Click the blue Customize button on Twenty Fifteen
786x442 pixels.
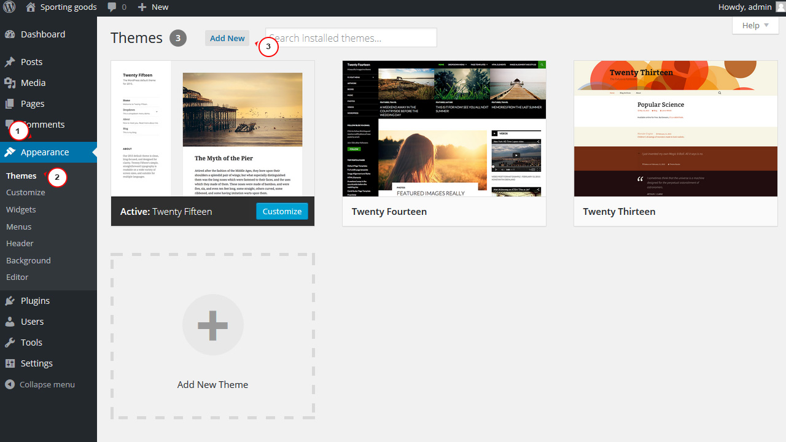tap(282, 211)
